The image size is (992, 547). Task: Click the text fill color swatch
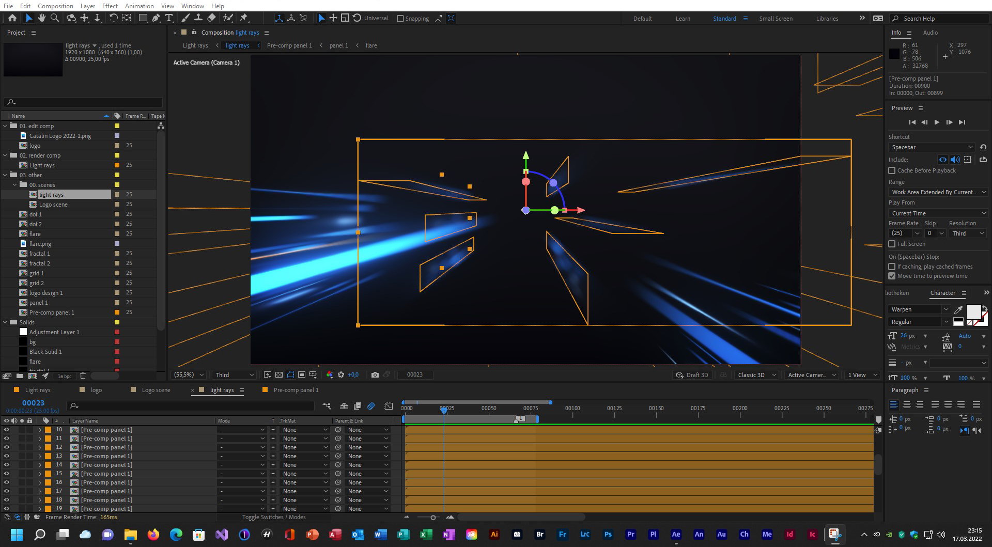tap(973, 311)
